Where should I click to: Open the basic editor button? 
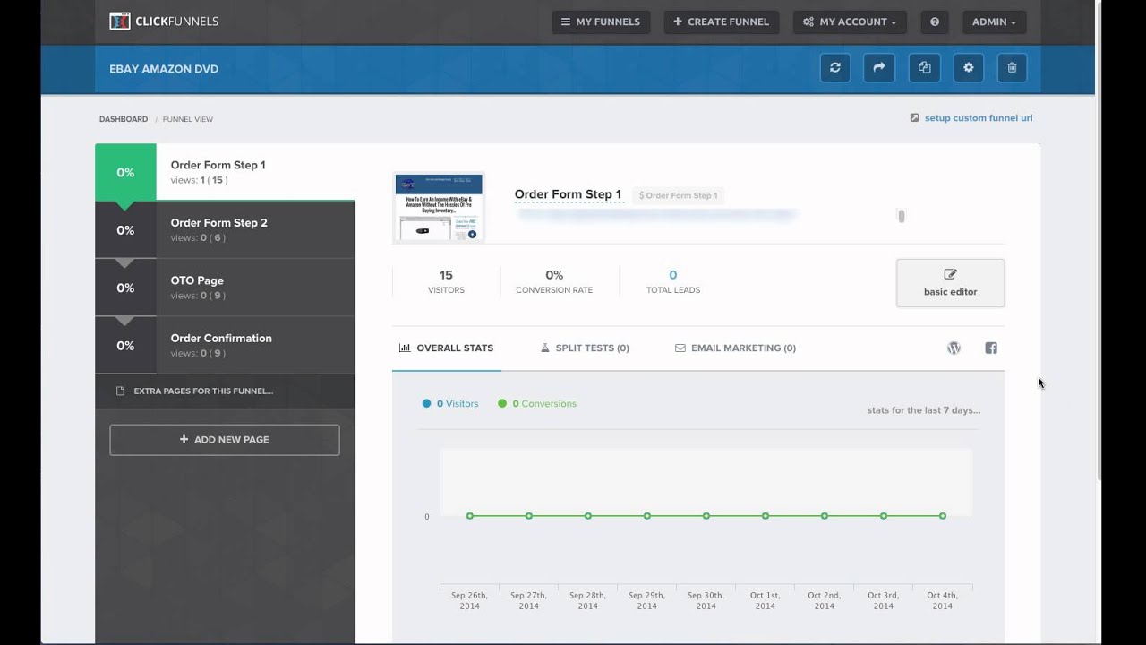950,283
